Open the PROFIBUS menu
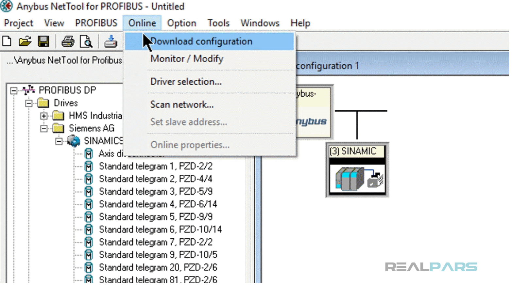Image resolution: width=512 pixels, height=301 pixels. 96,23
